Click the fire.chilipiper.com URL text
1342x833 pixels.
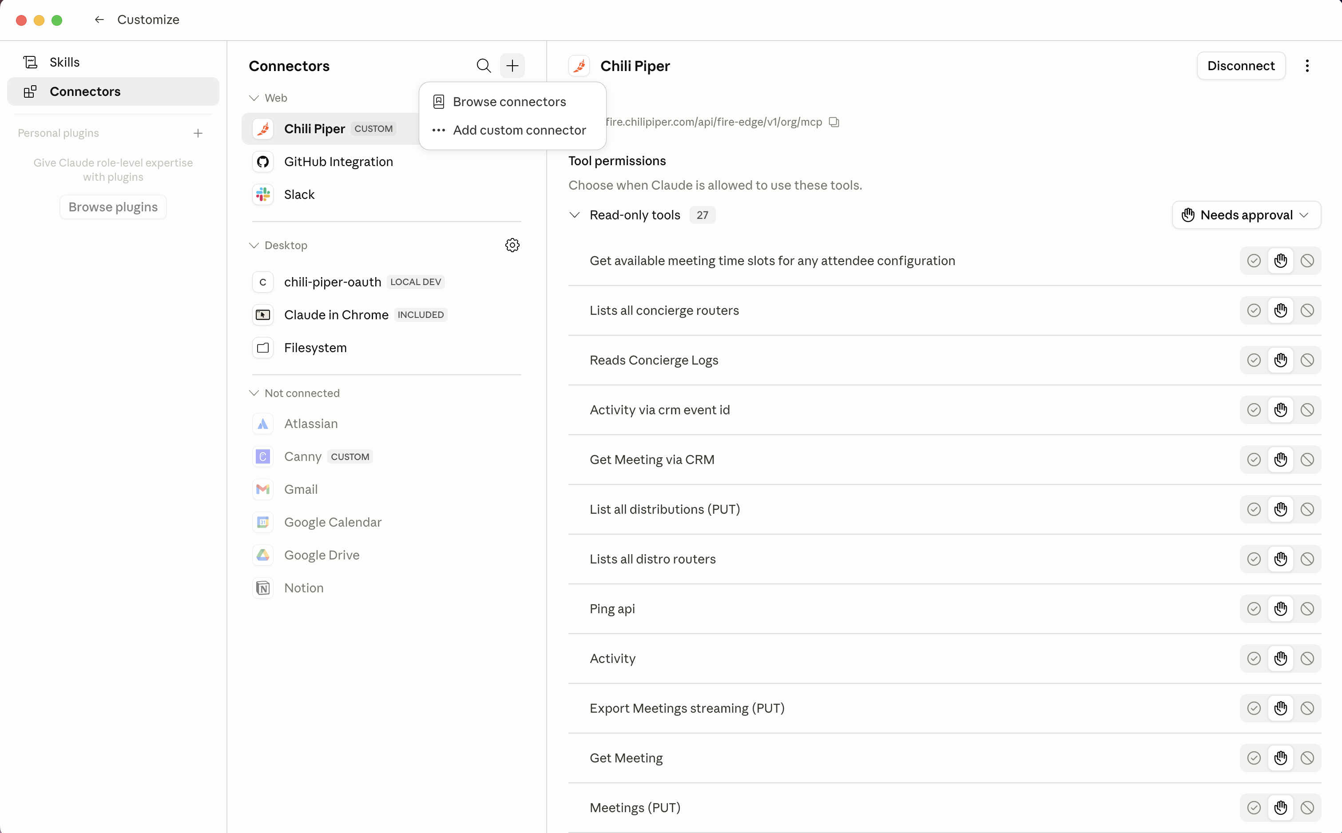pyautogui.click(x=714, y=122)
